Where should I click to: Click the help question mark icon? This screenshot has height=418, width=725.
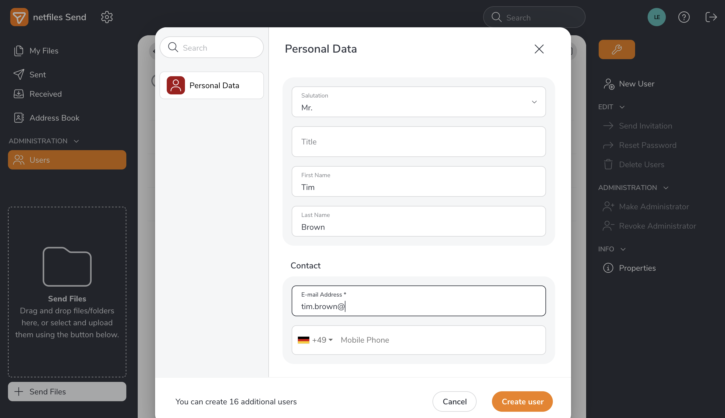click(x=684, y=17)
